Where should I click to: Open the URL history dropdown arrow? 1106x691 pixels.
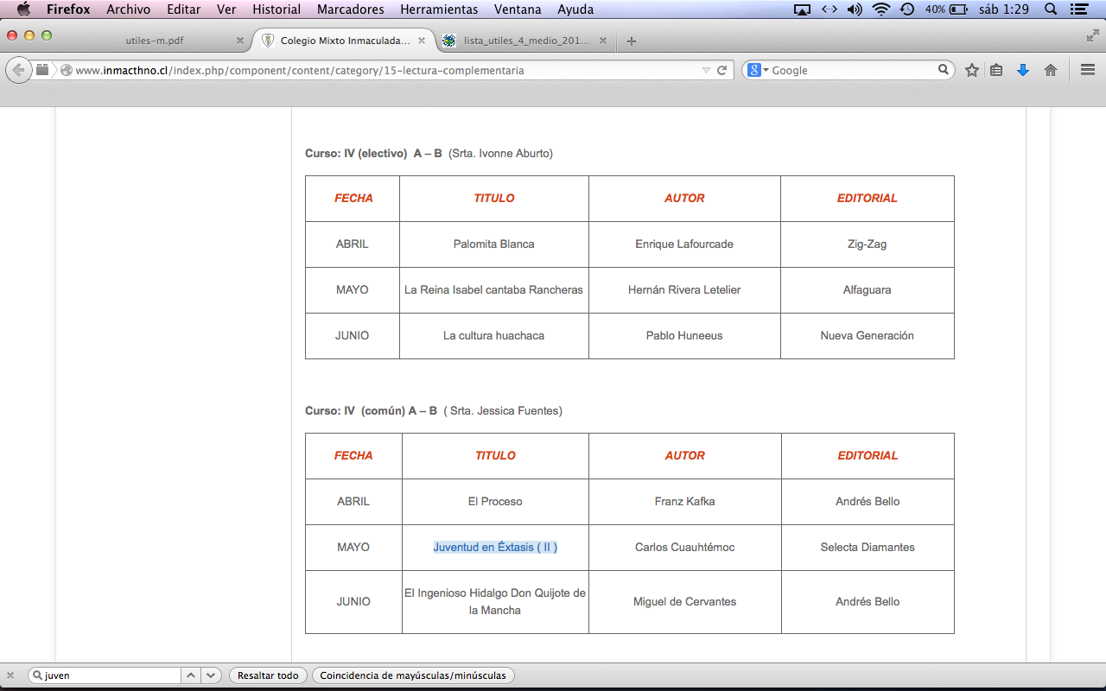pyautogui.click(x=706, y=70)
